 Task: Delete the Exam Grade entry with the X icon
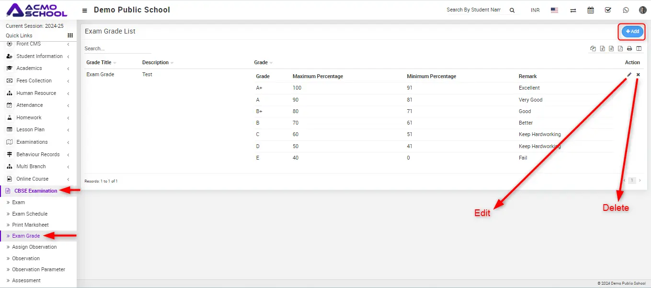(638, 75)
